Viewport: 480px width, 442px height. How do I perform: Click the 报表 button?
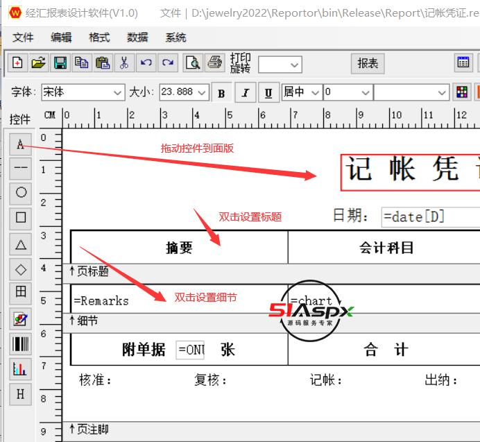368,63
